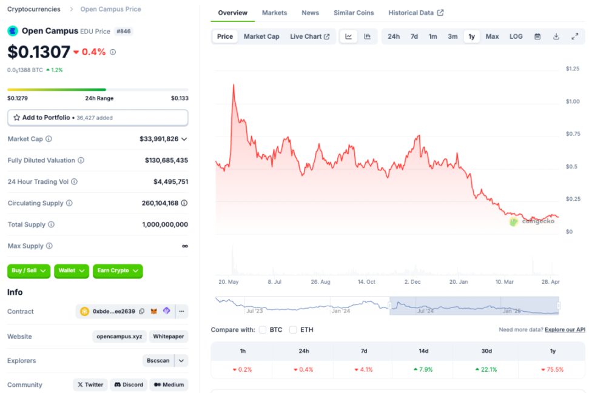The image size is (589, 393).
Task: Expand Market Cap value chevron
Action: (x=184, y=139)
